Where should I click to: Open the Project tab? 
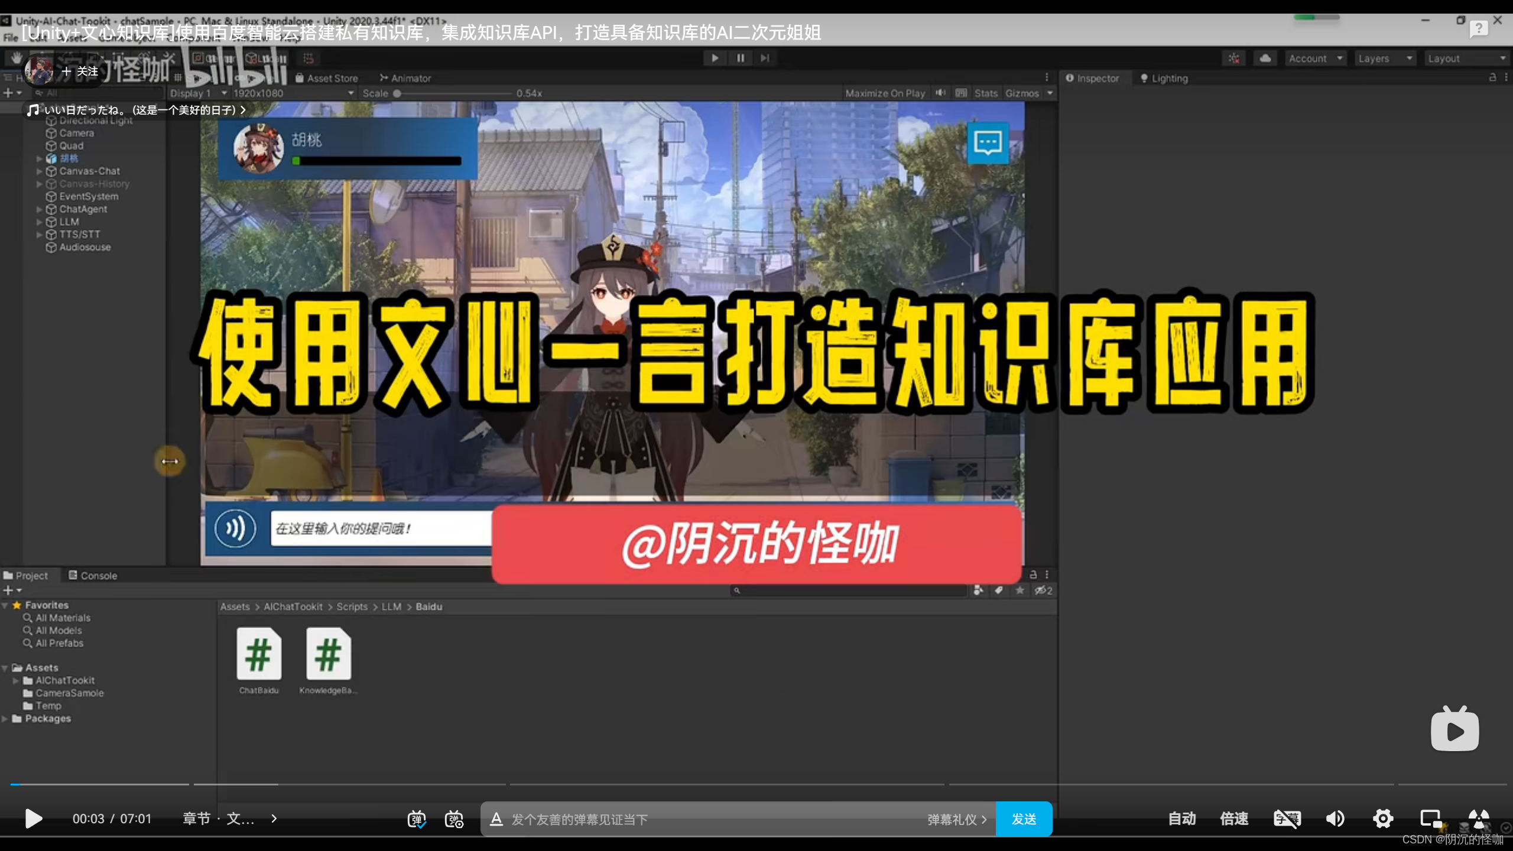point(25,576)
